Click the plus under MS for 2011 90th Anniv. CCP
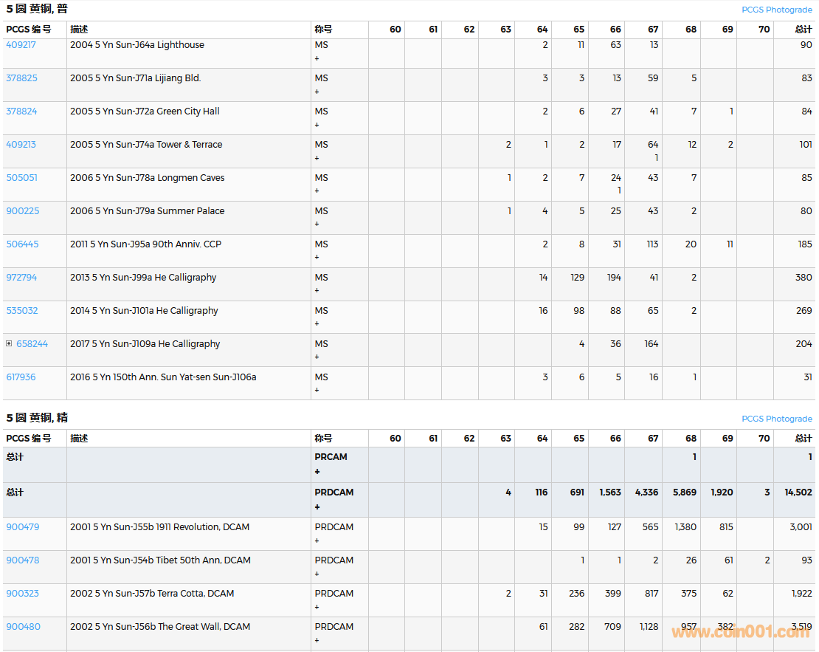Viewport: 819px width, 652px height. point(317,258)
